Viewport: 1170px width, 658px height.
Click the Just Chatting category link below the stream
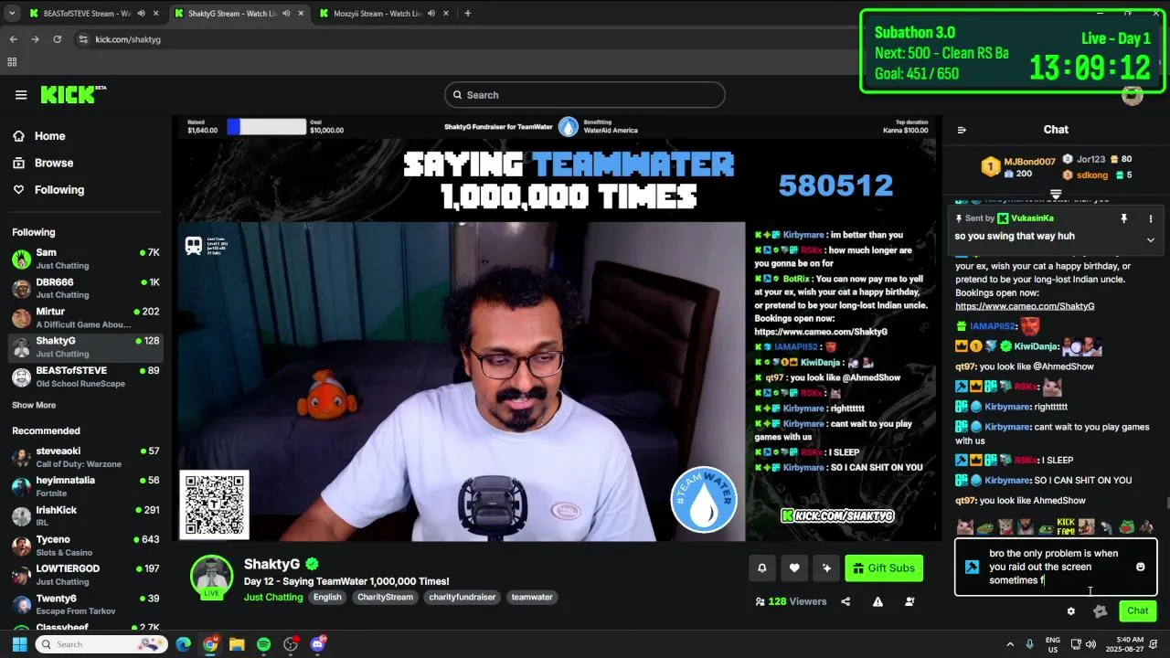273,597
